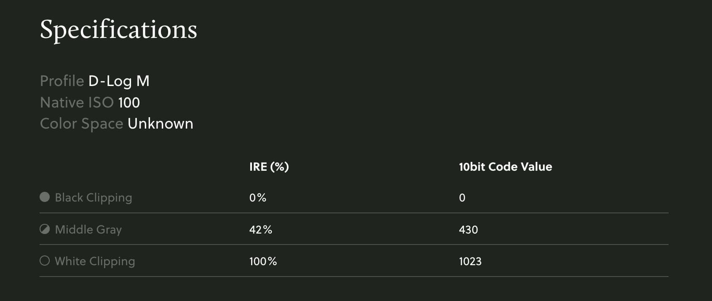The height and width of the screenshot is (301, 712).
Task: Click the 0% Black Clipping IRE value
Action: pyautogui.click(x=258, y=198)
